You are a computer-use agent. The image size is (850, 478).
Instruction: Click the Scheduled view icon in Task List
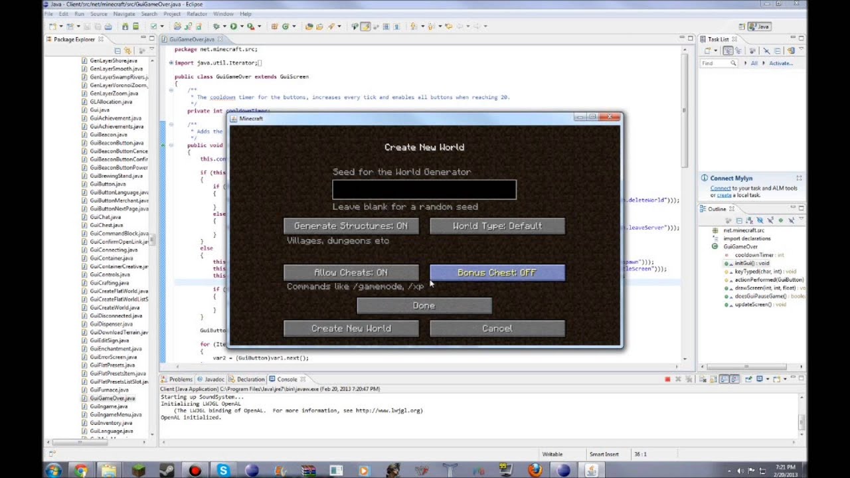coord(738,50)
